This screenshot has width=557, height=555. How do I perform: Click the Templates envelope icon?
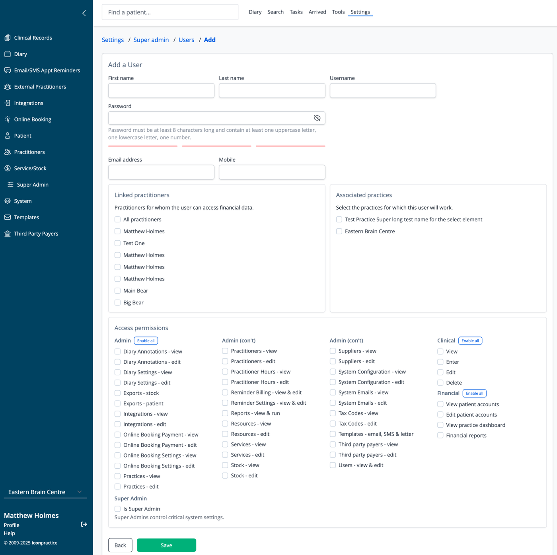[8, 217]
